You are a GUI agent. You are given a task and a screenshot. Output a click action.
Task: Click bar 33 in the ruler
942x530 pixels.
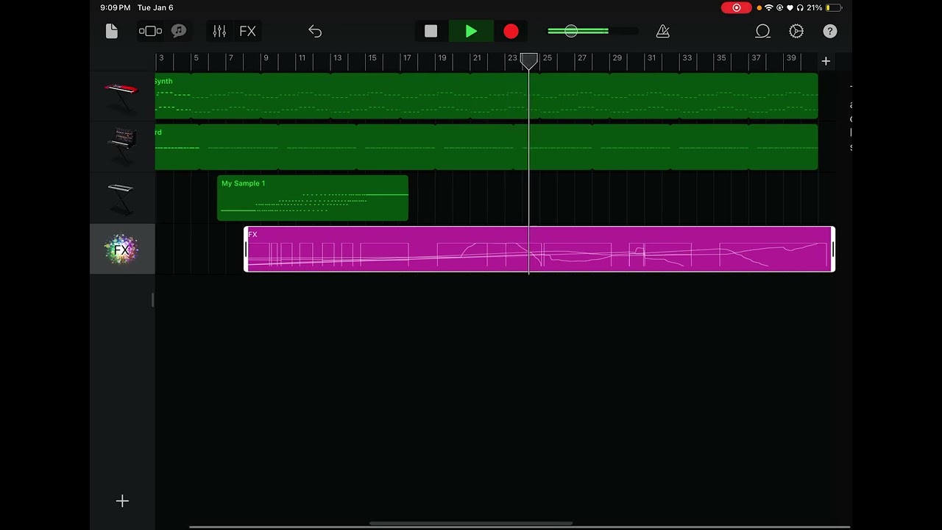coord(687,58)
